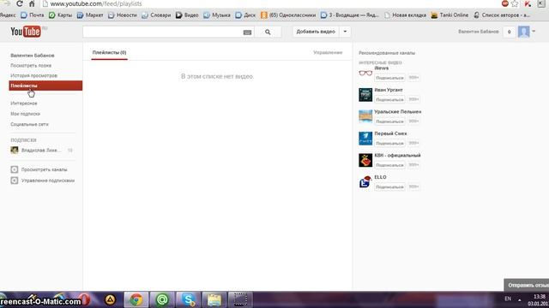Click the red adblock icon in browser toolbar
The width and height of the screenshot is (549, 308).
[x=505, y=3]
